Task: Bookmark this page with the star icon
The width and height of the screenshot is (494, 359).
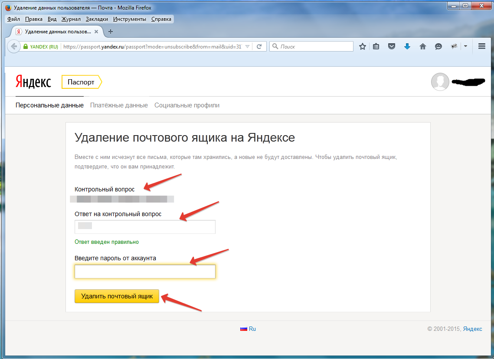Action: [363, 46]
